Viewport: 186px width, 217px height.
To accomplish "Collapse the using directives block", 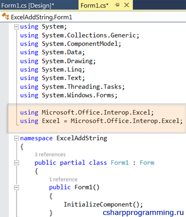I will point(17,27).
